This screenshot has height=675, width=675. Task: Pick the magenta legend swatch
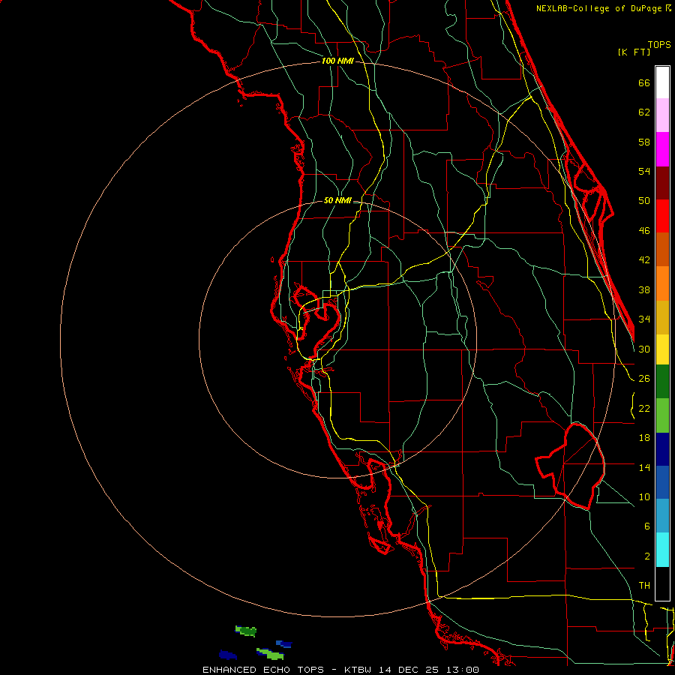coord(662,149)
